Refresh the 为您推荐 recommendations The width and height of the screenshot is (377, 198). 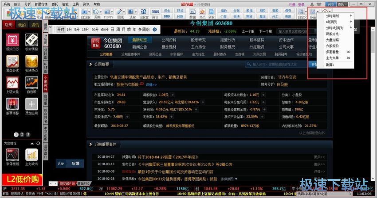point(38,143)
